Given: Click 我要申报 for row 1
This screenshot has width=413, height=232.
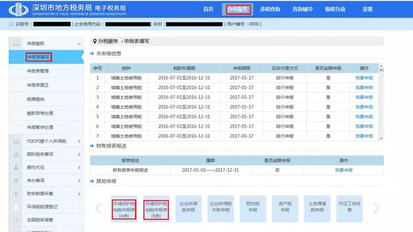Looking at the screenshot, I should pyautogui.click(x=364, y=78).
